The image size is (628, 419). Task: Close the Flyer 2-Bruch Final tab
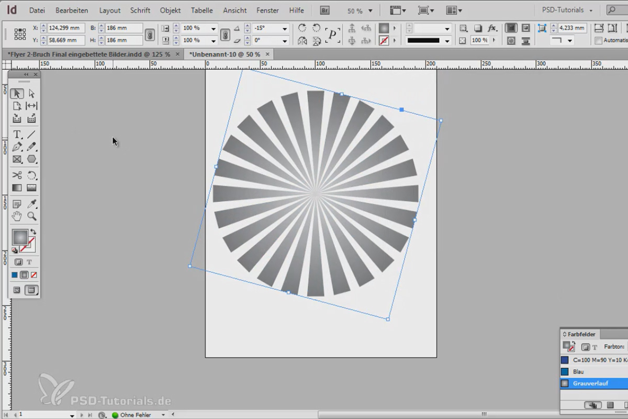[177, 54]
